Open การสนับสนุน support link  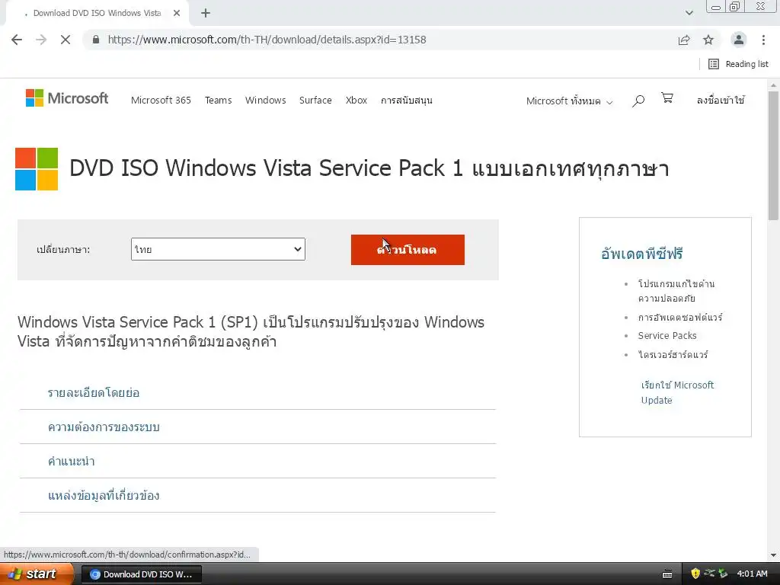click(407, 100)
